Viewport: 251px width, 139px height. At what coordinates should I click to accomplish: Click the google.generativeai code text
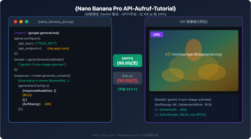coord(43,33)
